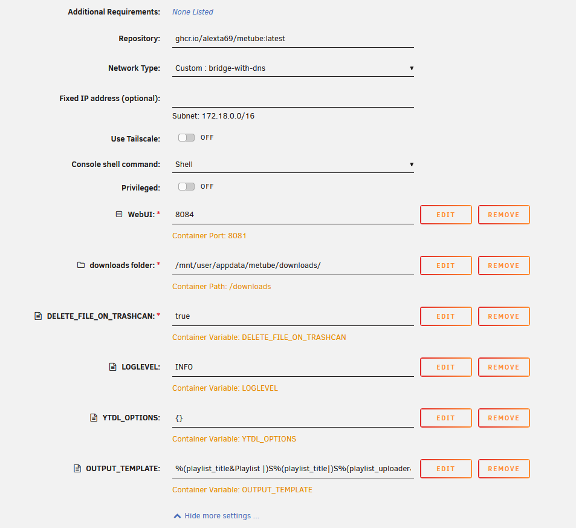Click the YTDL_OPTIONS value field

[293, 418]
